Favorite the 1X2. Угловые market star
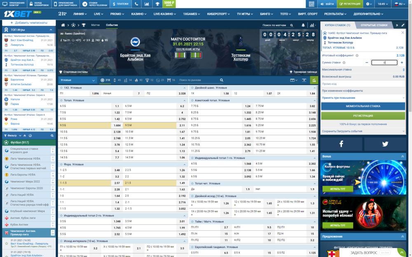The height and width of the screenshot is (257, 412). [x=61, y=88]
